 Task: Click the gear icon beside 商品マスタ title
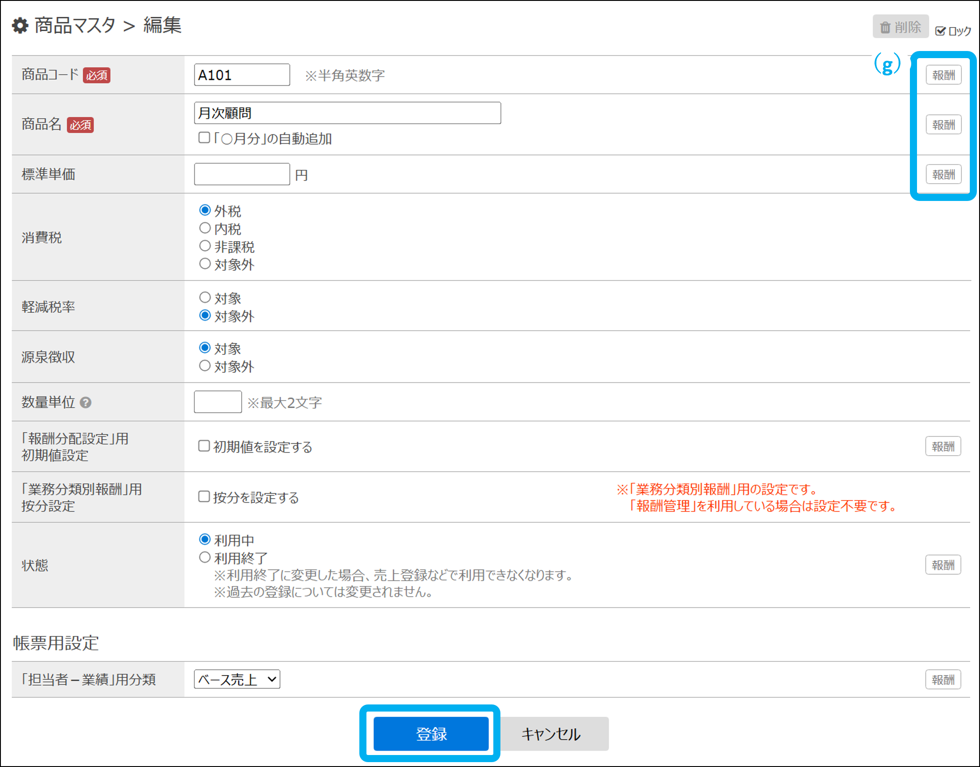tap(20, 26)
